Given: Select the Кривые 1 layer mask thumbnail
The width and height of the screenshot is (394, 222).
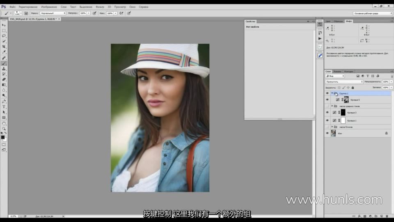Looking at the screenshot, I should click(343, 120).
